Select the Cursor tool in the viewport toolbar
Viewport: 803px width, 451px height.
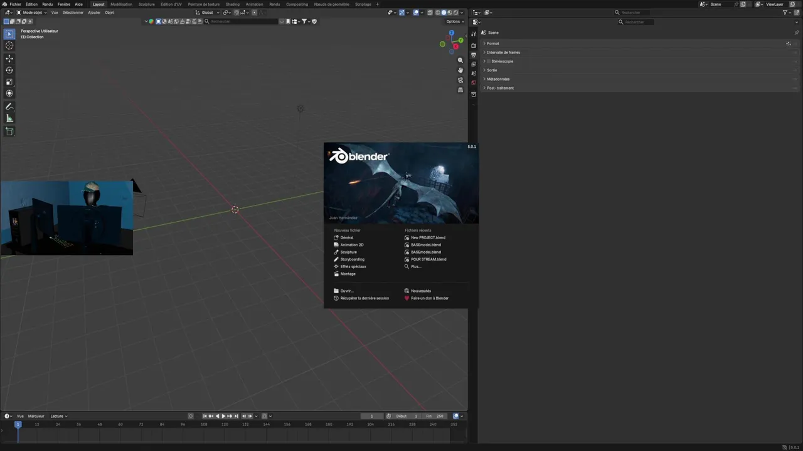coord(9,46)
